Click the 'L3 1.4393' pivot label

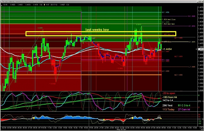point(165,71)
